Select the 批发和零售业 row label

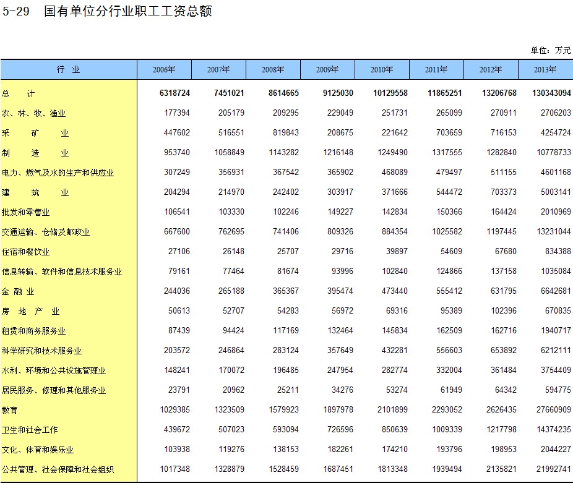pos(25,212)
